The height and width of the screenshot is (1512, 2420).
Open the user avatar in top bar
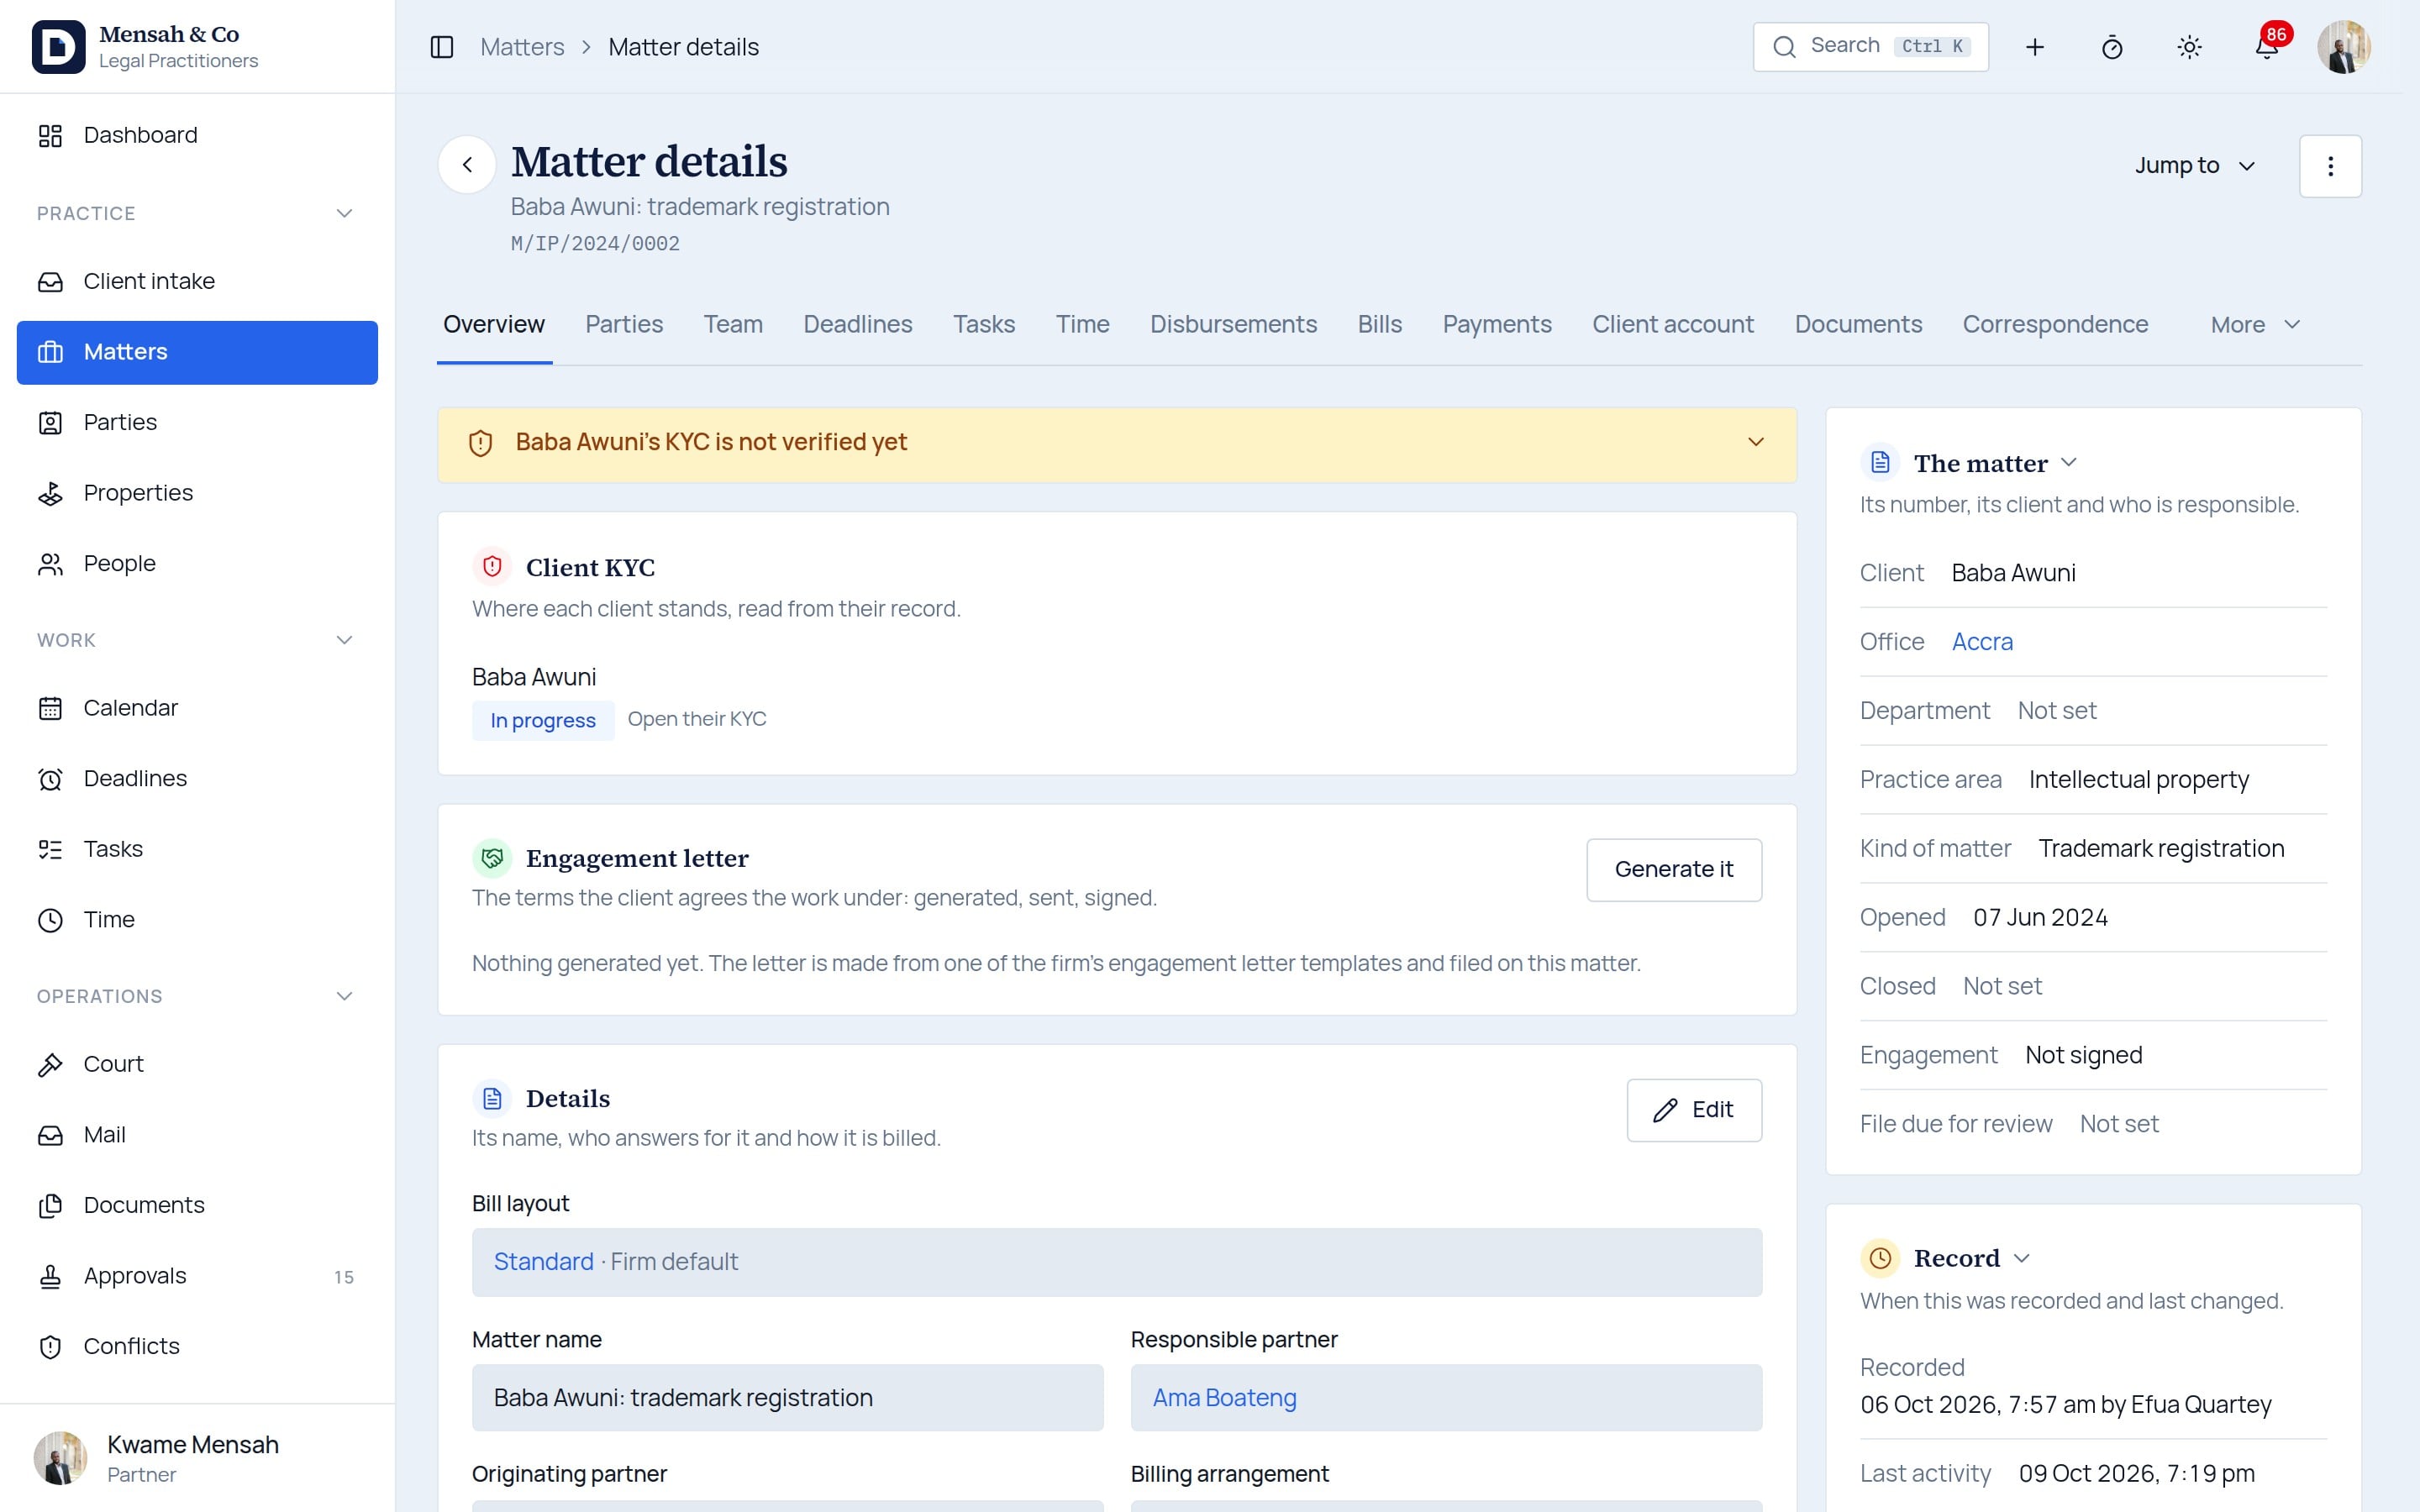coord(2343,47)
